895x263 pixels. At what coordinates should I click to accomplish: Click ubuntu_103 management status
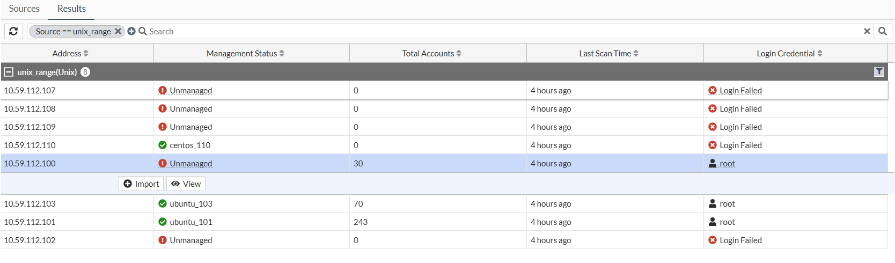click(x=191, y=203)
